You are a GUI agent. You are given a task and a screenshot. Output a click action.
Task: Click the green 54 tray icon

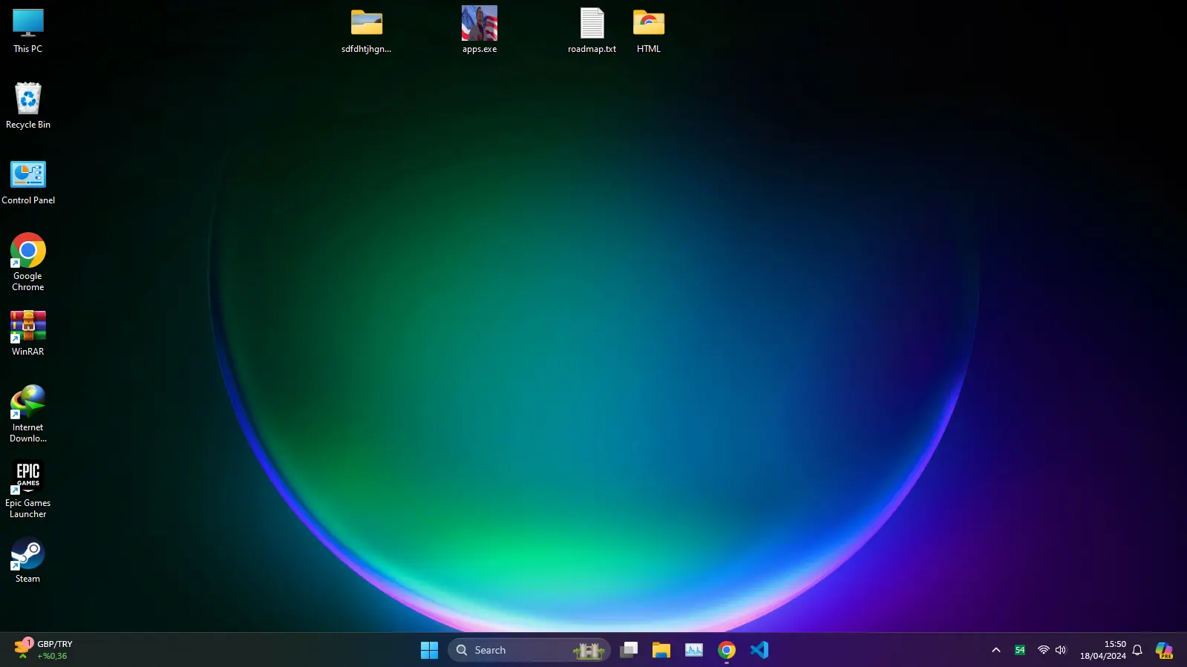pyautogui.click(x=1020, y=650)
